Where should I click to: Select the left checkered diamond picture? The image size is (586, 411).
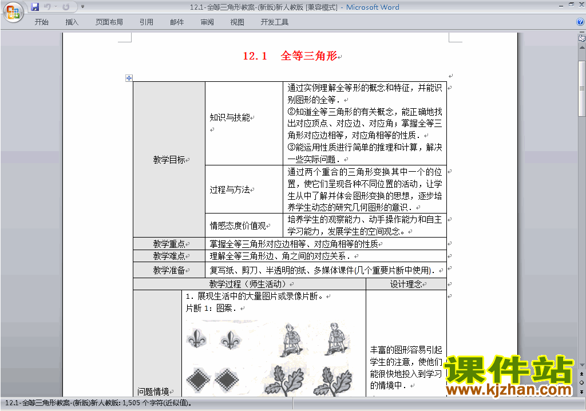(x=199, y=380)
